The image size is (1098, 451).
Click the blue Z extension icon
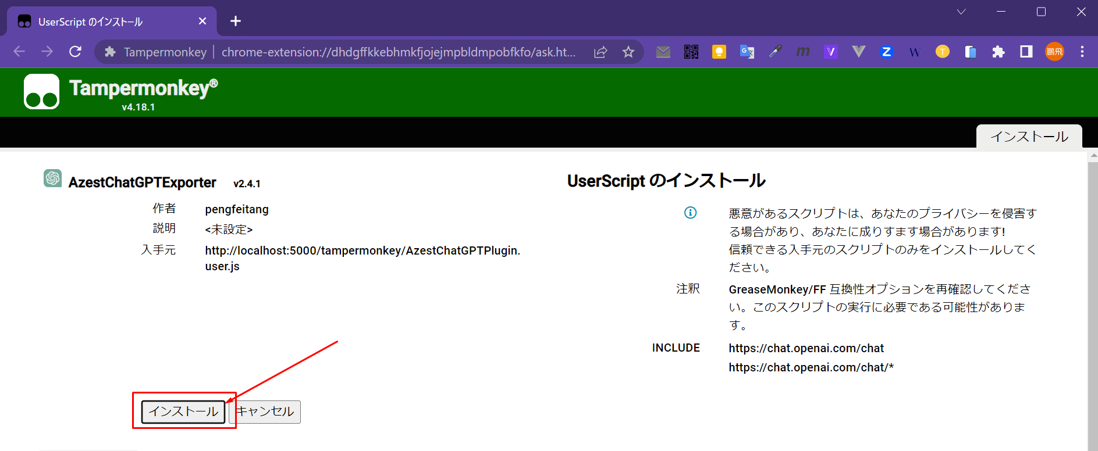point(886,52)
